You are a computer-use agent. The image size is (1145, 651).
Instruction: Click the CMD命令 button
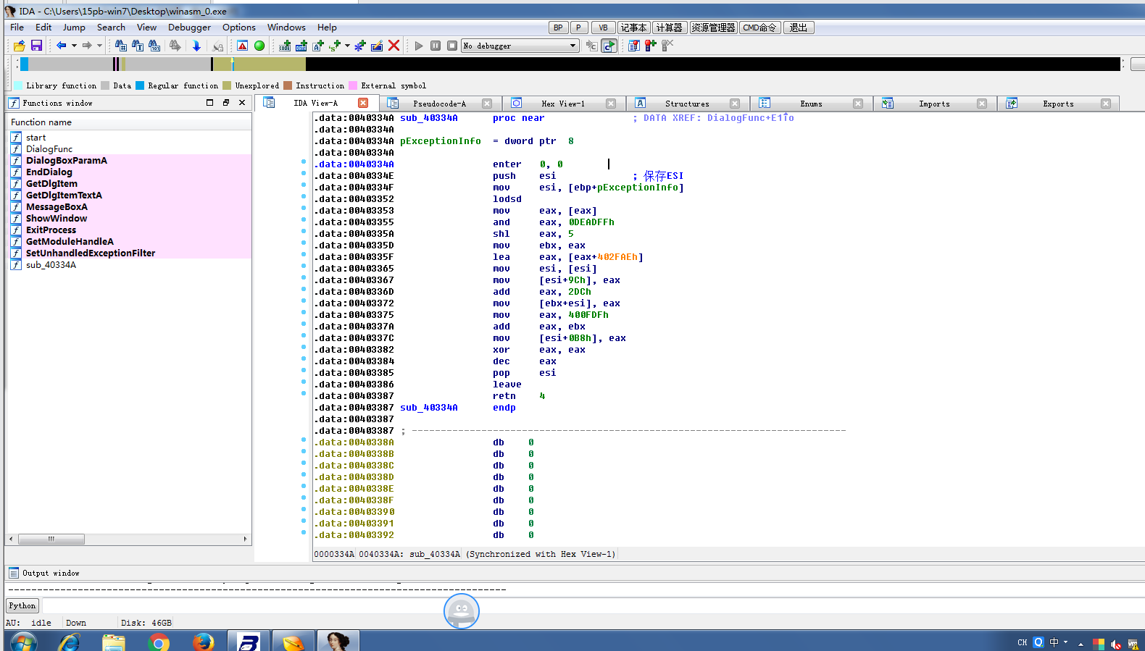point(759,28)
